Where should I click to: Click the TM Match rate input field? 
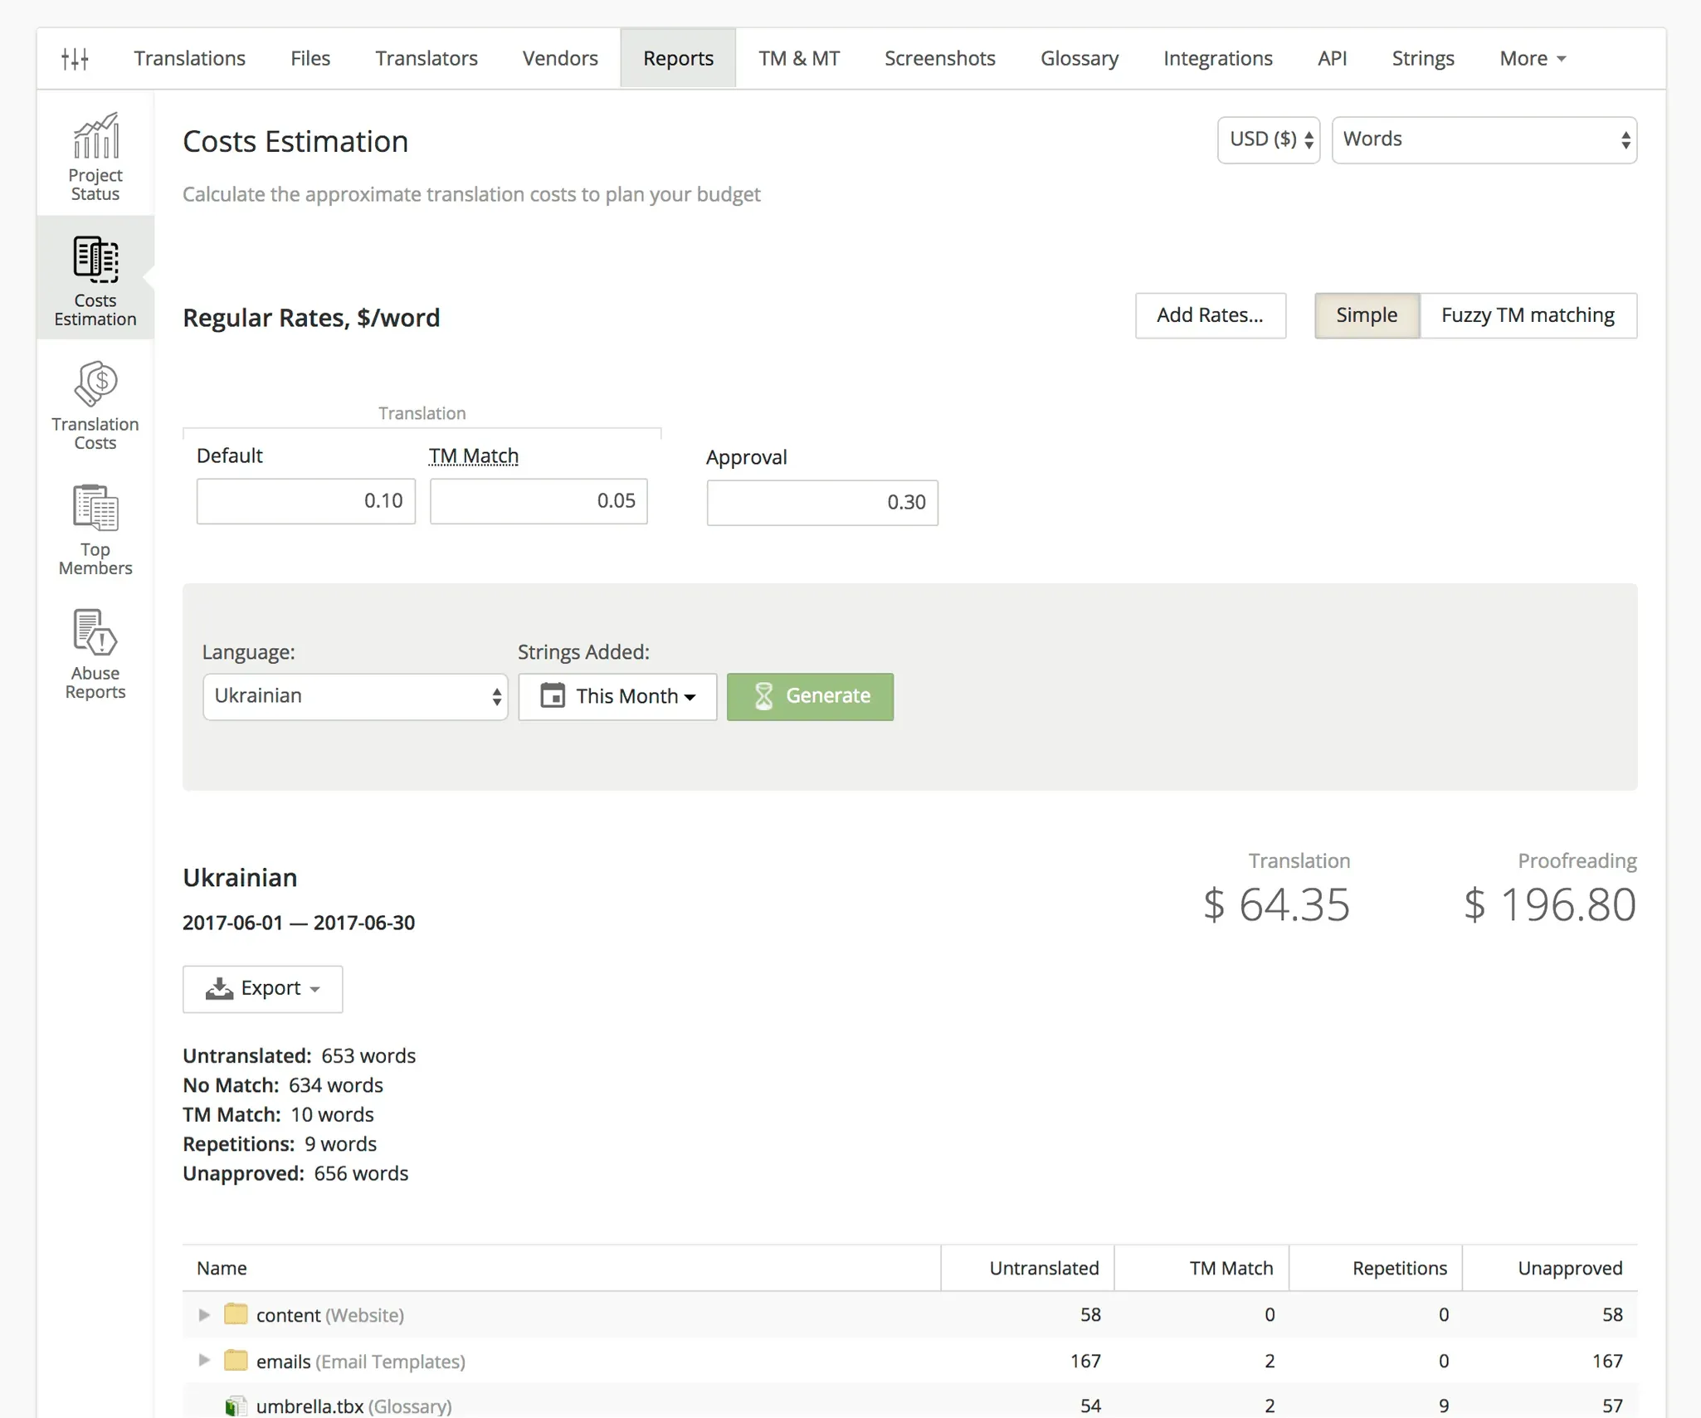539,501
